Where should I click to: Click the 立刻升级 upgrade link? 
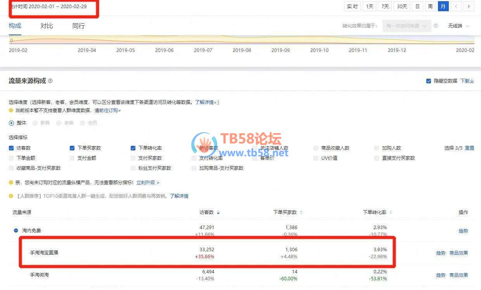(x=148, y=182)
